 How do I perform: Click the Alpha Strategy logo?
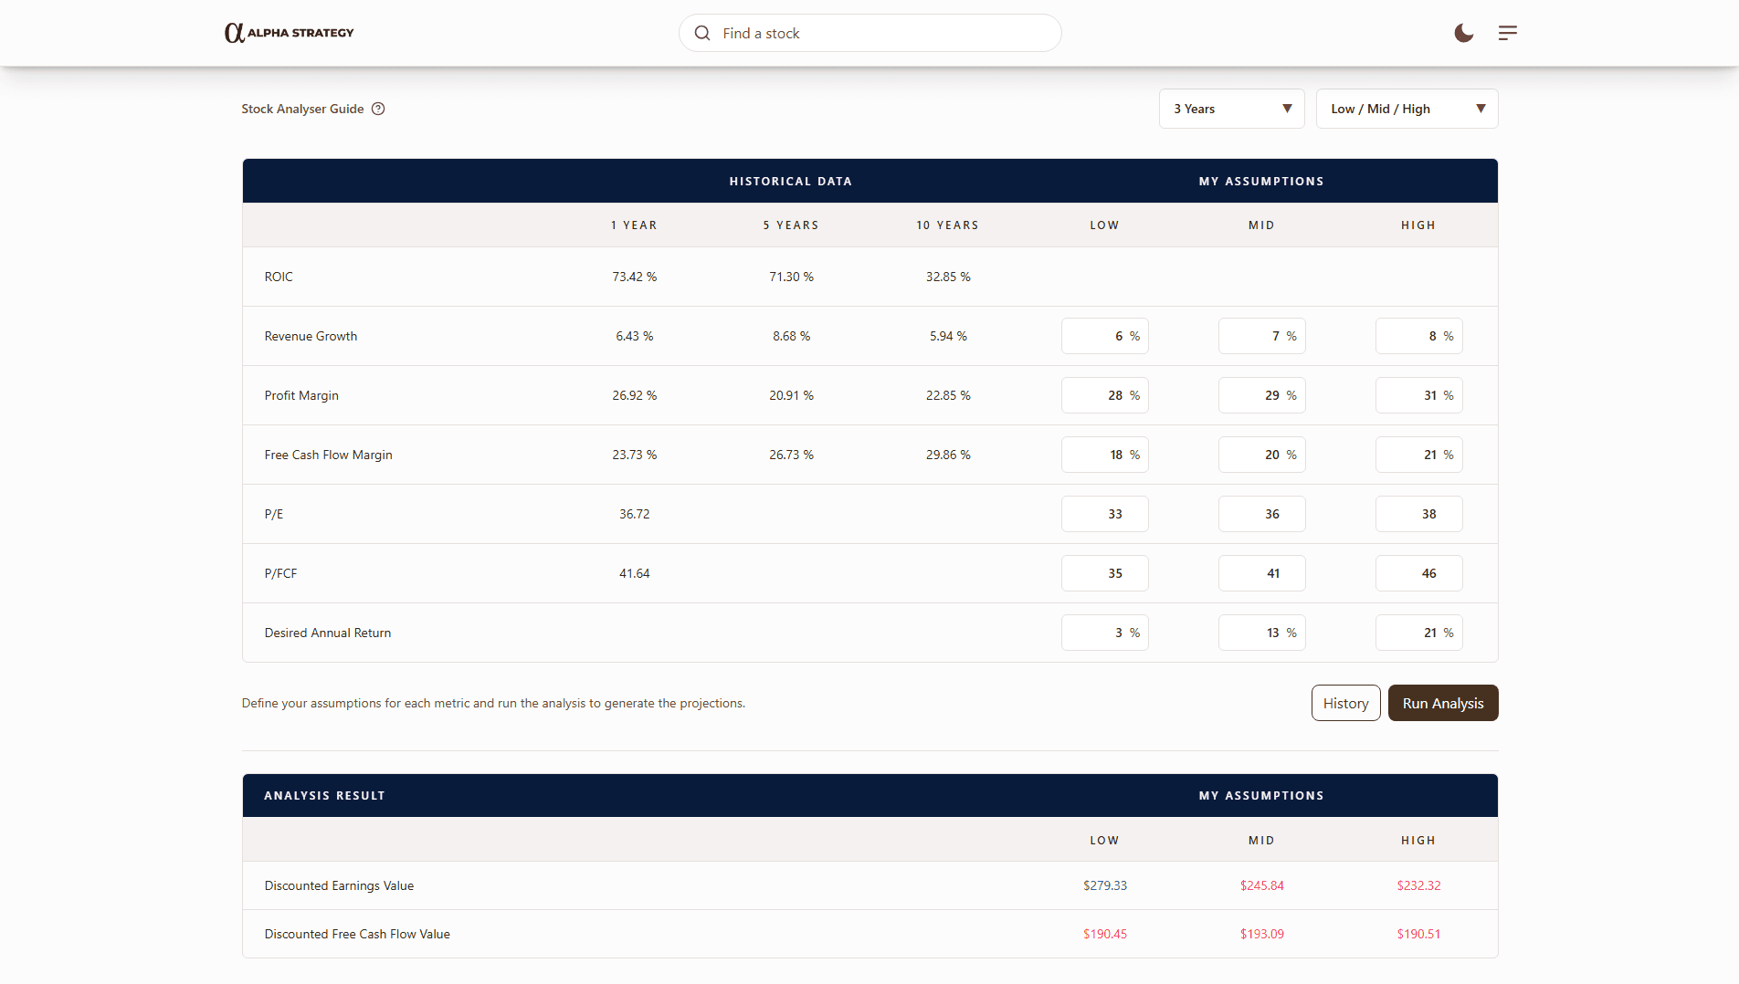288,32
